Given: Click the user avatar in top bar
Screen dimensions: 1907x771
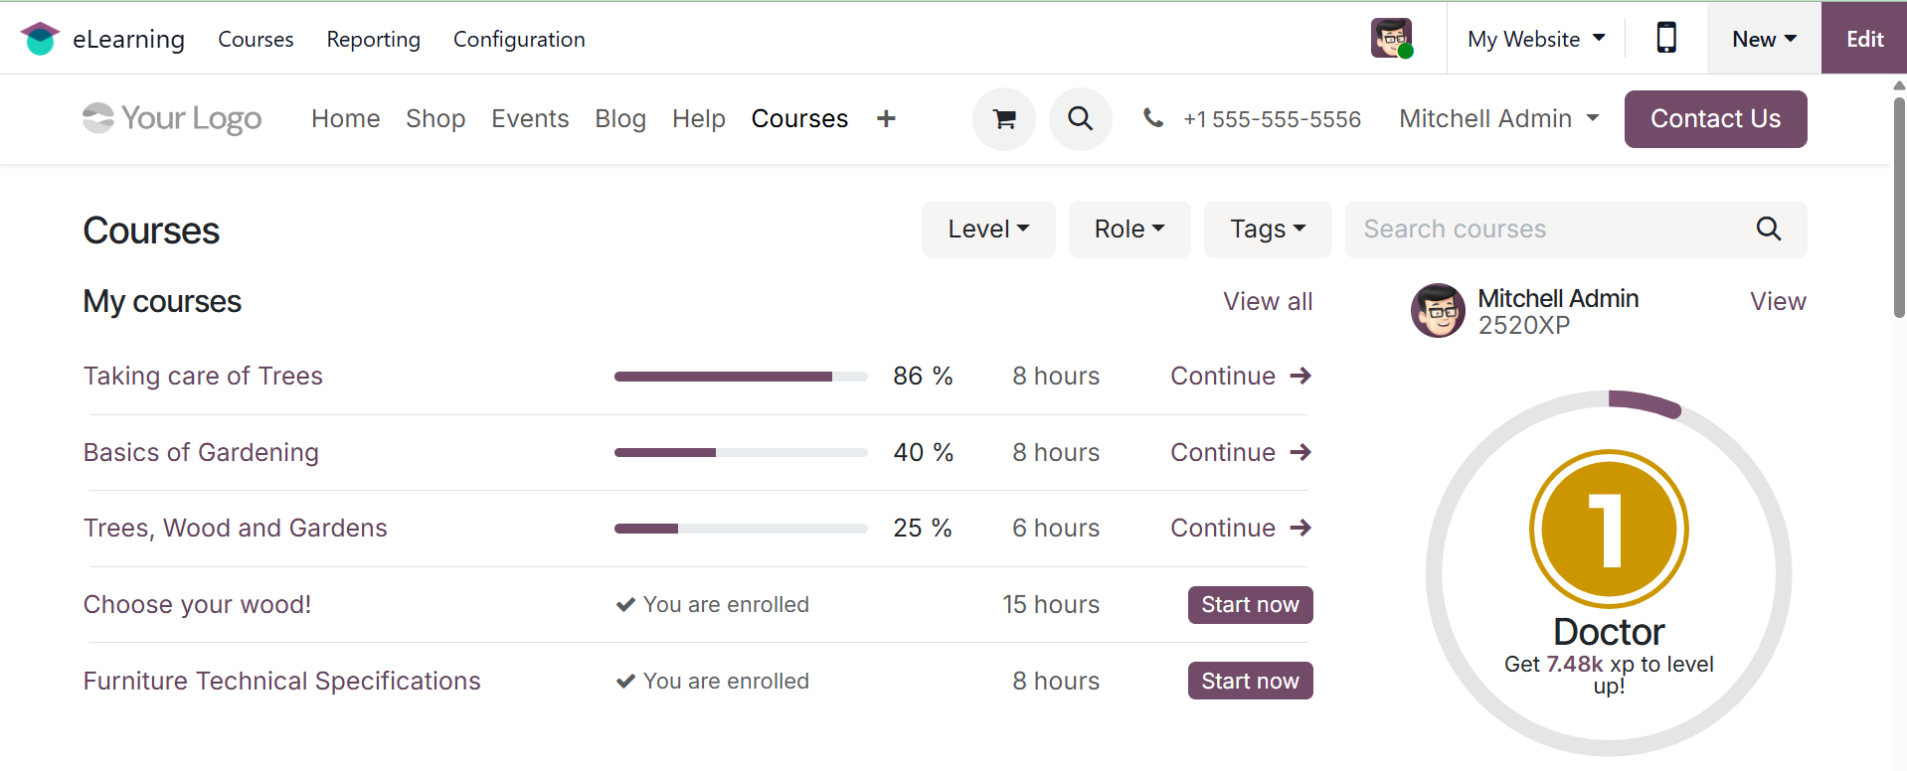Looking at the screenshot, I should (1391, 39).
